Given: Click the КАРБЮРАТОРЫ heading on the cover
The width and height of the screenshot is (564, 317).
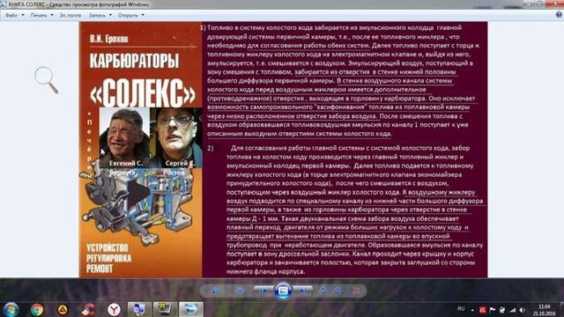Looking at the screenshot, I should [x=134, y=61].
